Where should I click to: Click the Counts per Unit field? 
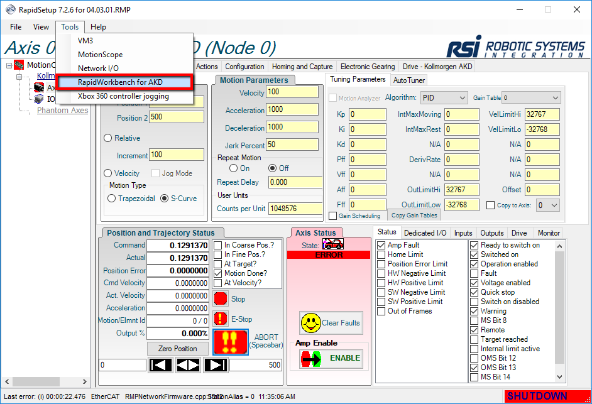tap(295, 209)
